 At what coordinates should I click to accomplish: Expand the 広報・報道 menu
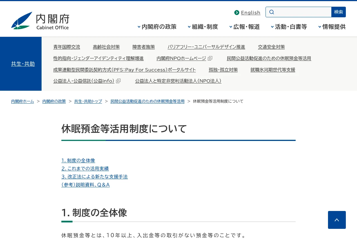tap(245, 27)
